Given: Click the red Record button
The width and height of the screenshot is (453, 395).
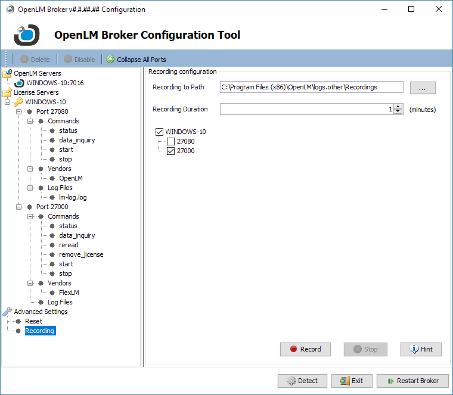Looking at the screenshot, I should click(305, 349).
